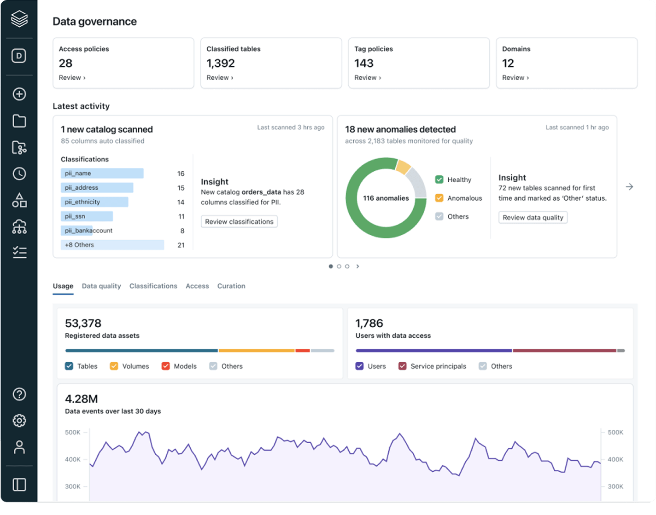Click the 18 new anomalies detected heading
Screen dimensions: 656x515
tap(400, 130)
